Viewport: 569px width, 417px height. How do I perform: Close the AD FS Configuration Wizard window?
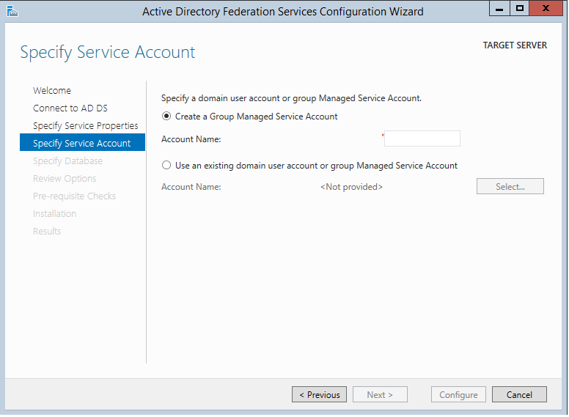(548, 10)
